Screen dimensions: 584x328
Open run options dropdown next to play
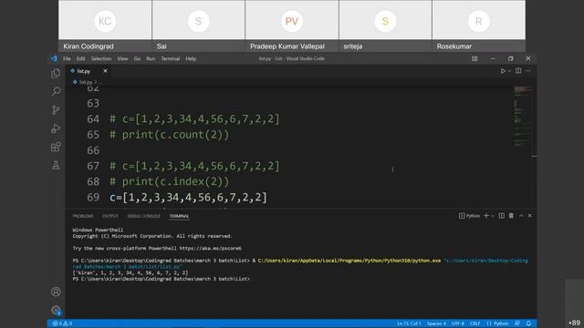[x=509, y=71]
